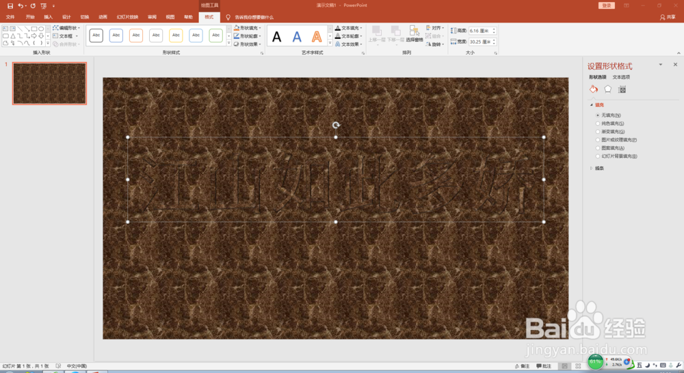Switch to the 设计 ribbon tab
This screenshot has height=373, width=684.
point(66,17)
